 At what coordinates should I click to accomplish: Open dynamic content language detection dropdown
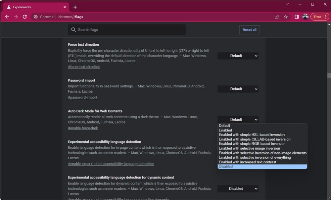coord(238,189)
